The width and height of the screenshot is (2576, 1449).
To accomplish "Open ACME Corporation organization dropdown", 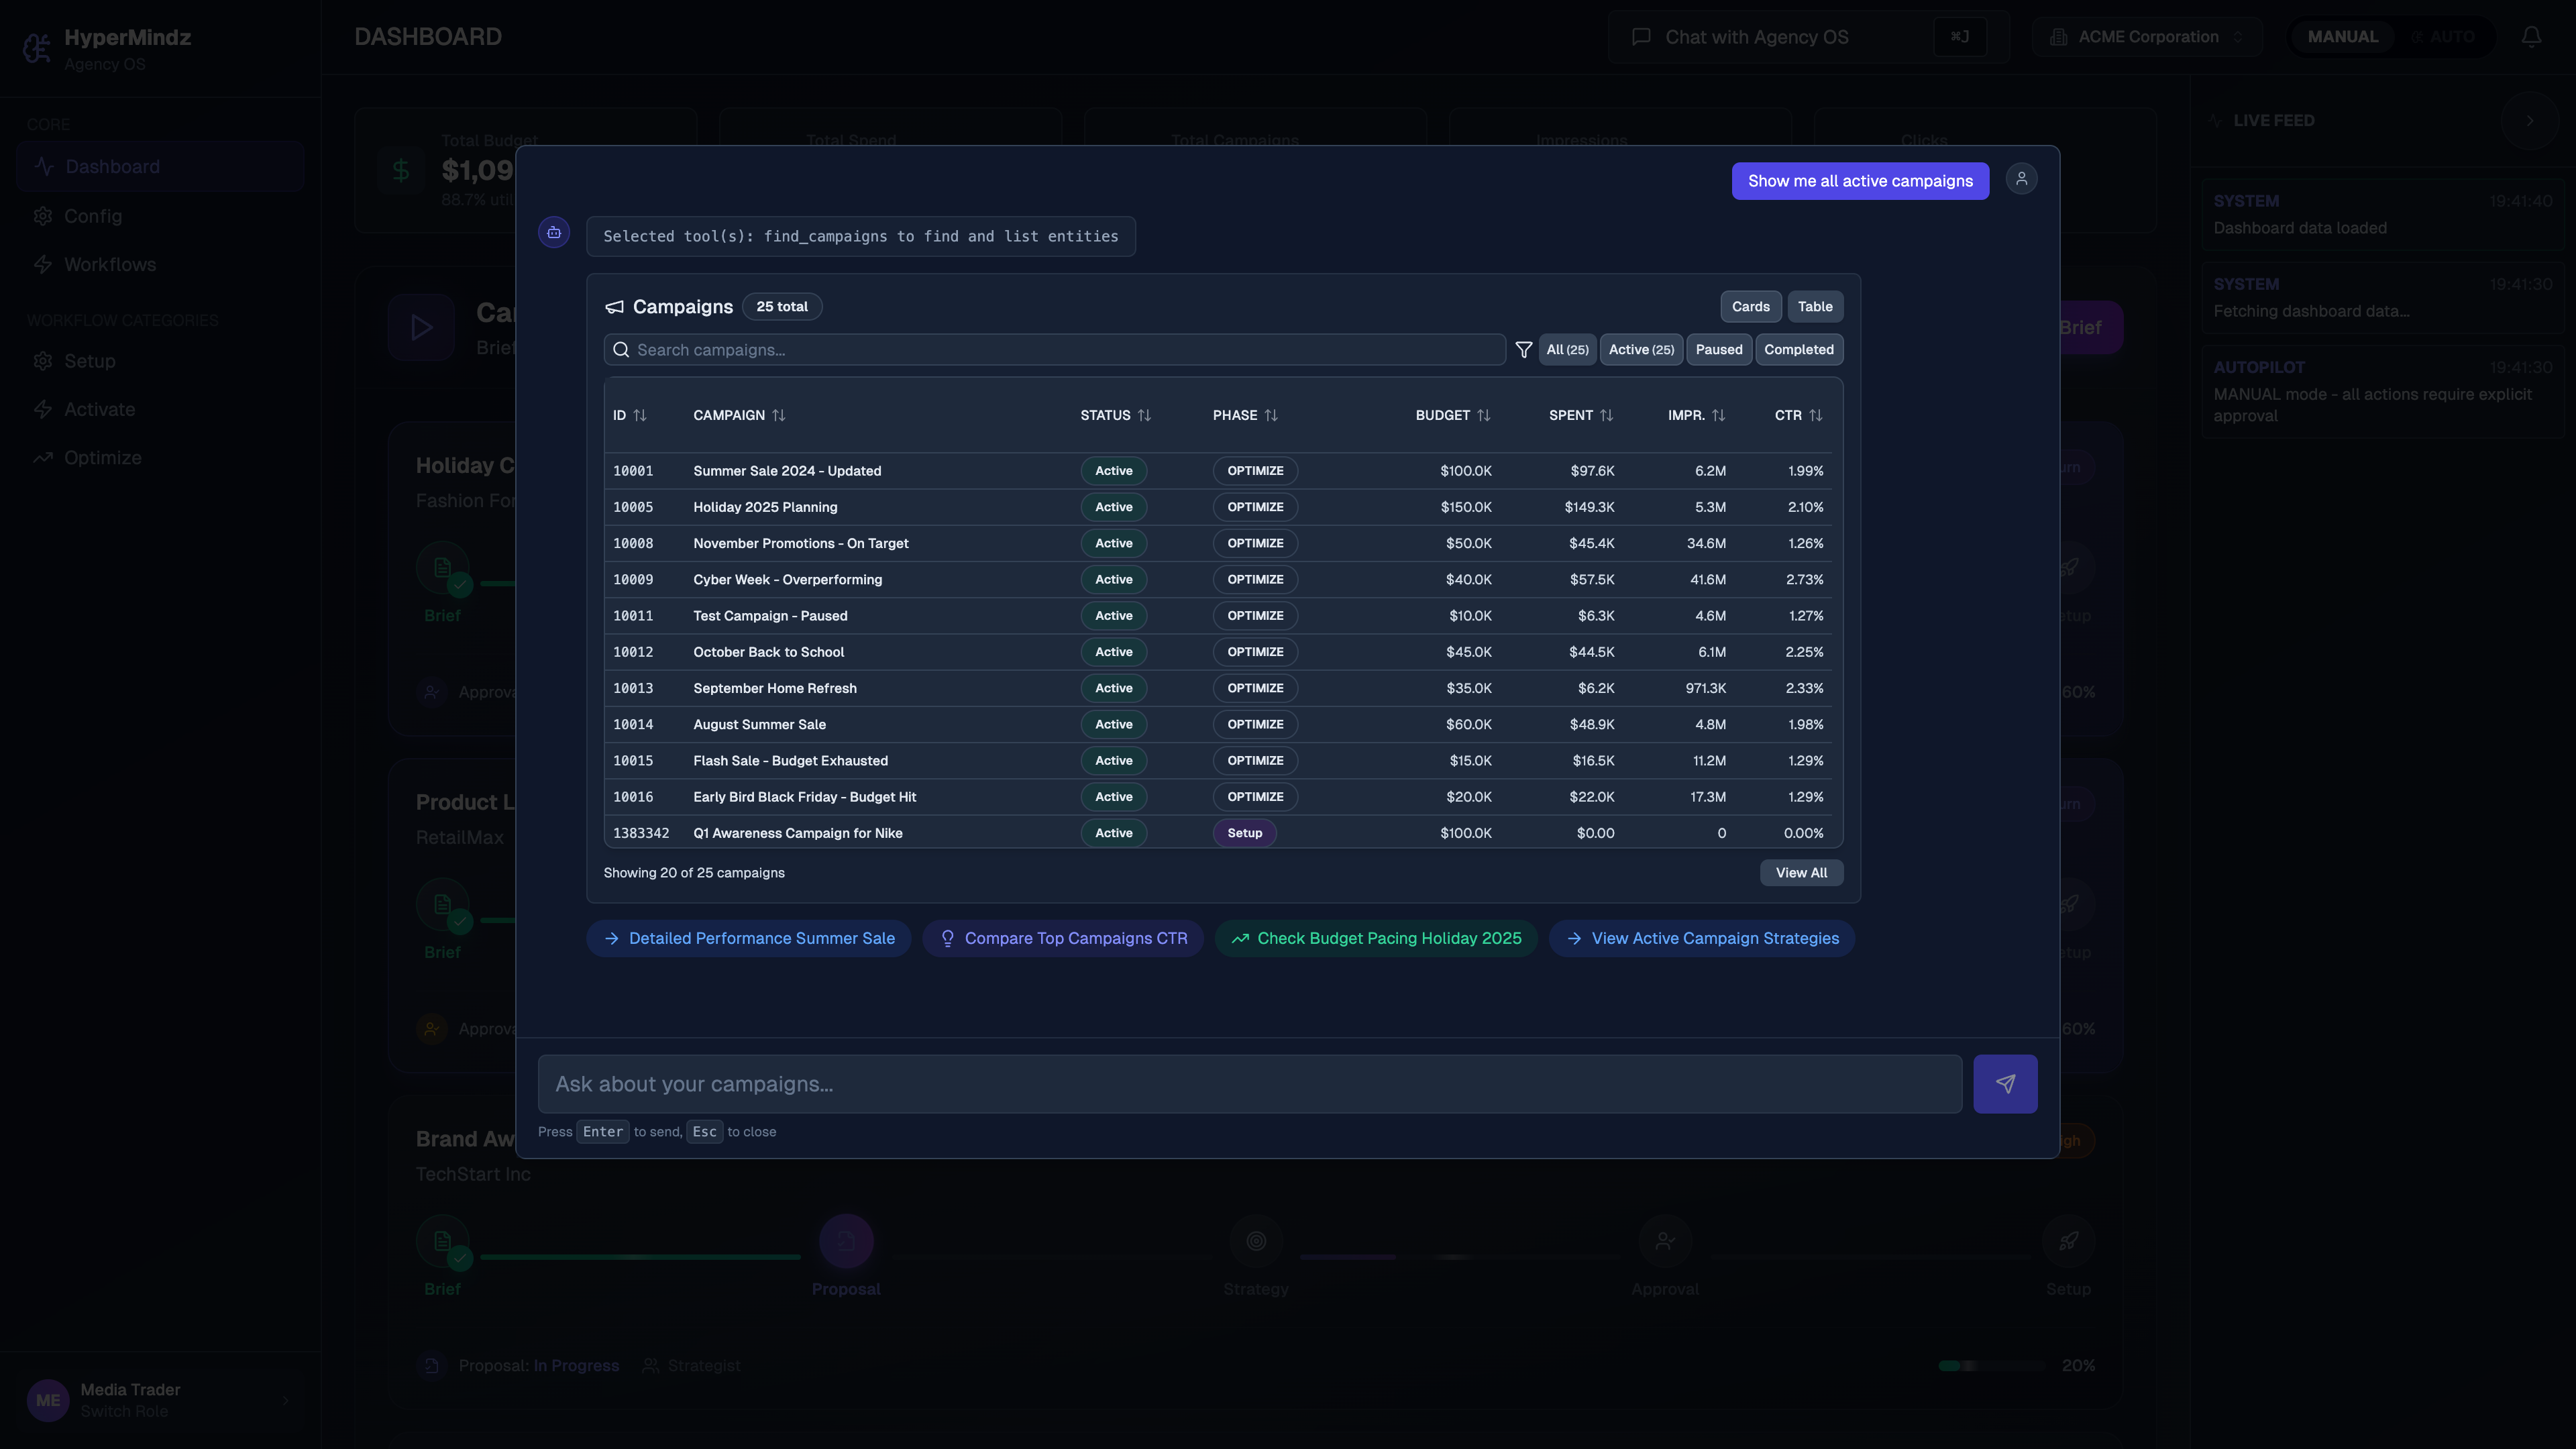I will (x=2147, y=37).
